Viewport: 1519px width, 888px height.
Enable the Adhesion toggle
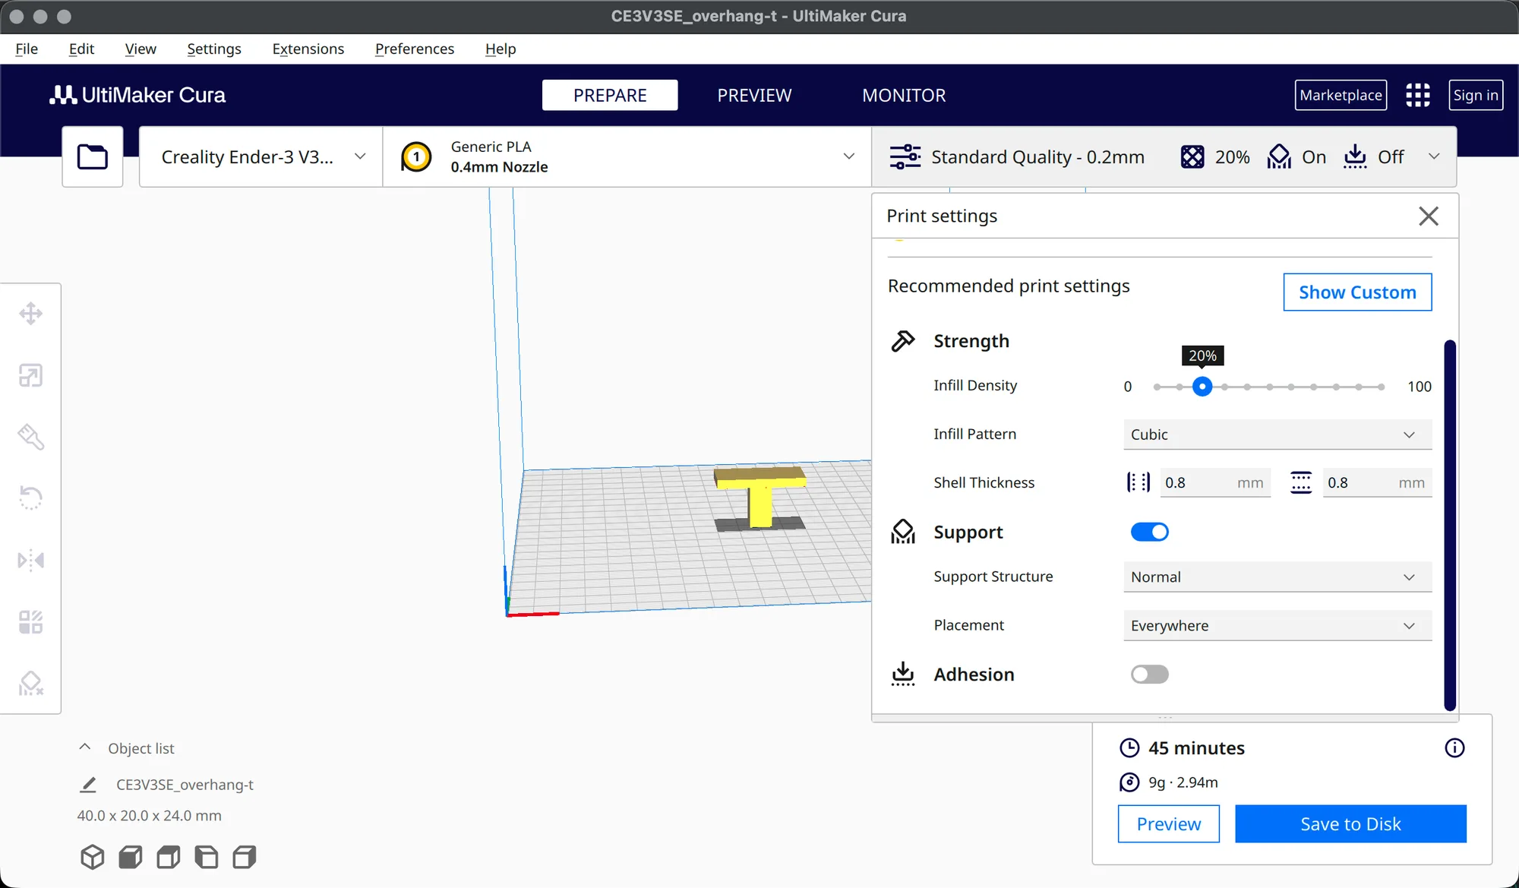pyautogui.click(x=1149, y=674)
